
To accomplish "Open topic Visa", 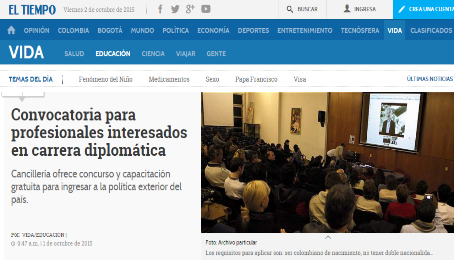I will pos(300,79).
